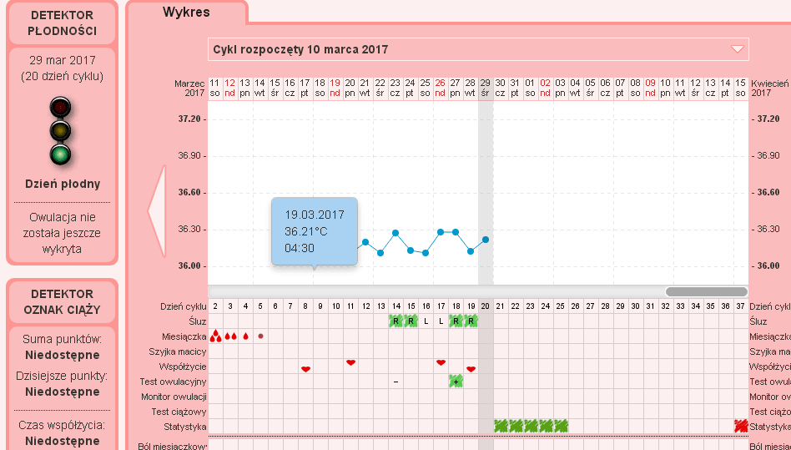Click the green traffic light fertility indicator

(x=61, y=154)
